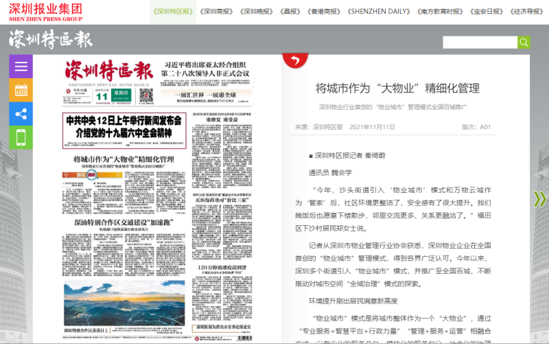Click the green search magnifier button
This screenshot has height=344, width=549.
tap(524, 43)
